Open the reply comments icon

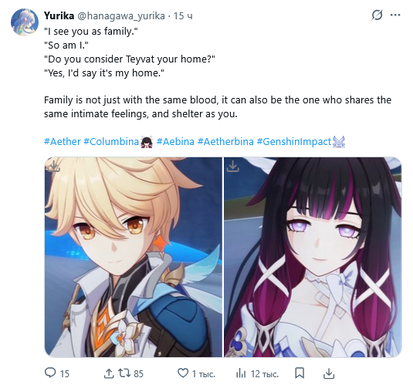(x=50, y=373)
